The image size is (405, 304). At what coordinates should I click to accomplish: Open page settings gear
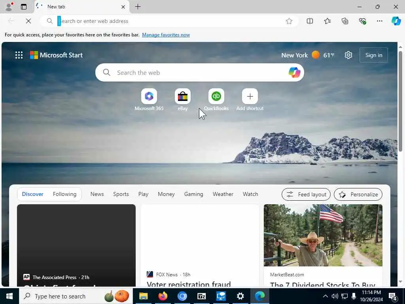pos(348,55)
